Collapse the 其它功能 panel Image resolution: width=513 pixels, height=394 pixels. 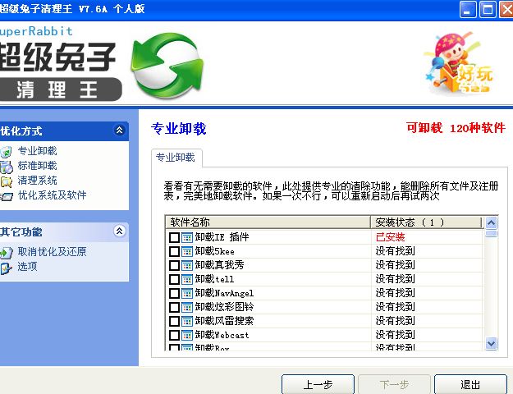pos(119,231)
